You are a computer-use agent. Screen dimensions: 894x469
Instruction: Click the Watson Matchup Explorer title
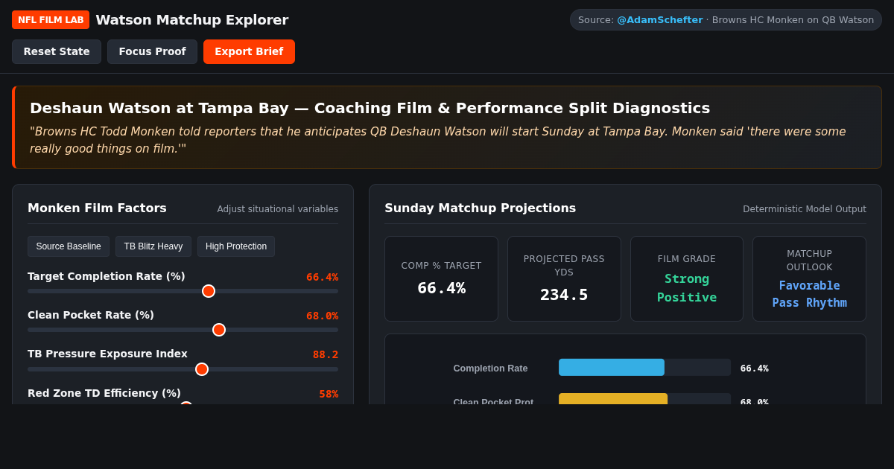tap(191, 20)
